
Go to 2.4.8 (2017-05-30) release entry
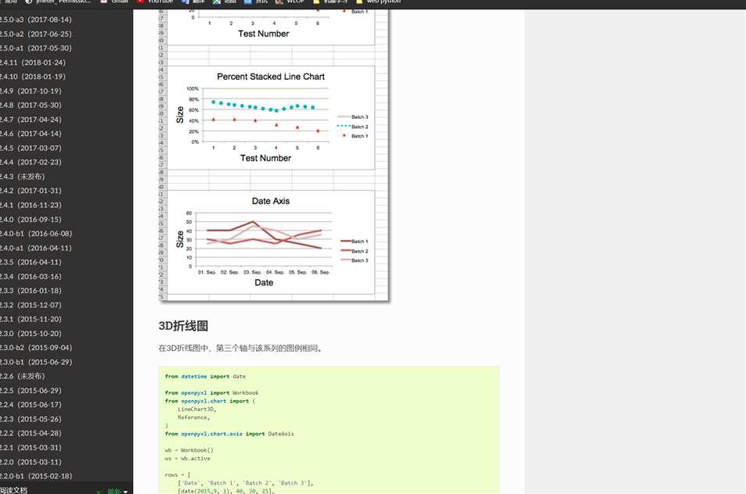(31, 105)
